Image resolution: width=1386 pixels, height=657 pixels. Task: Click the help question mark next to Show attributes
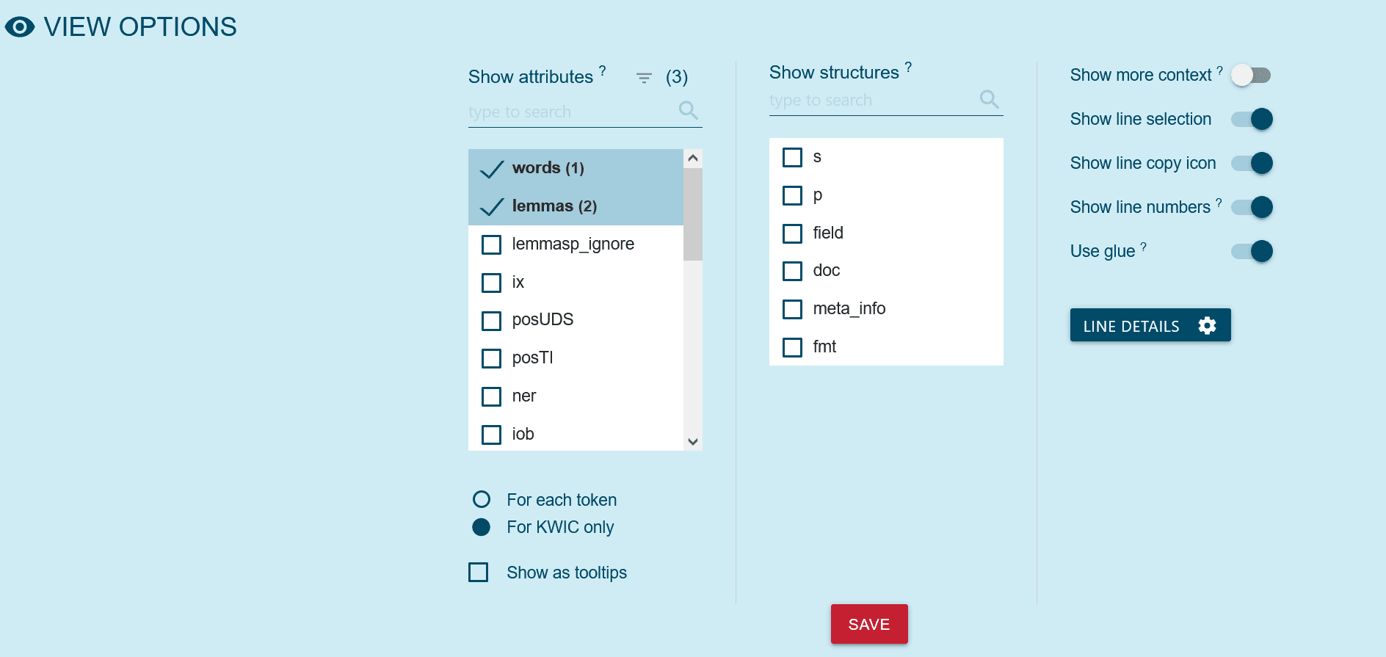click(603, 70)
